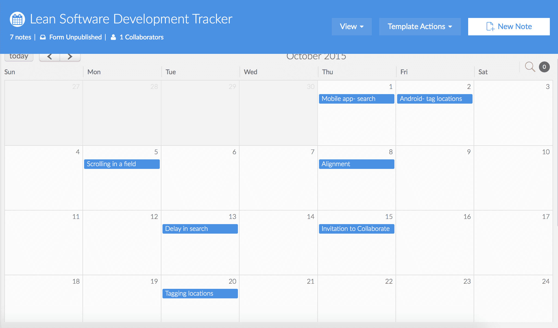Click the Delay in search event
The image size is (558, 328).
[x=199, y=229]
